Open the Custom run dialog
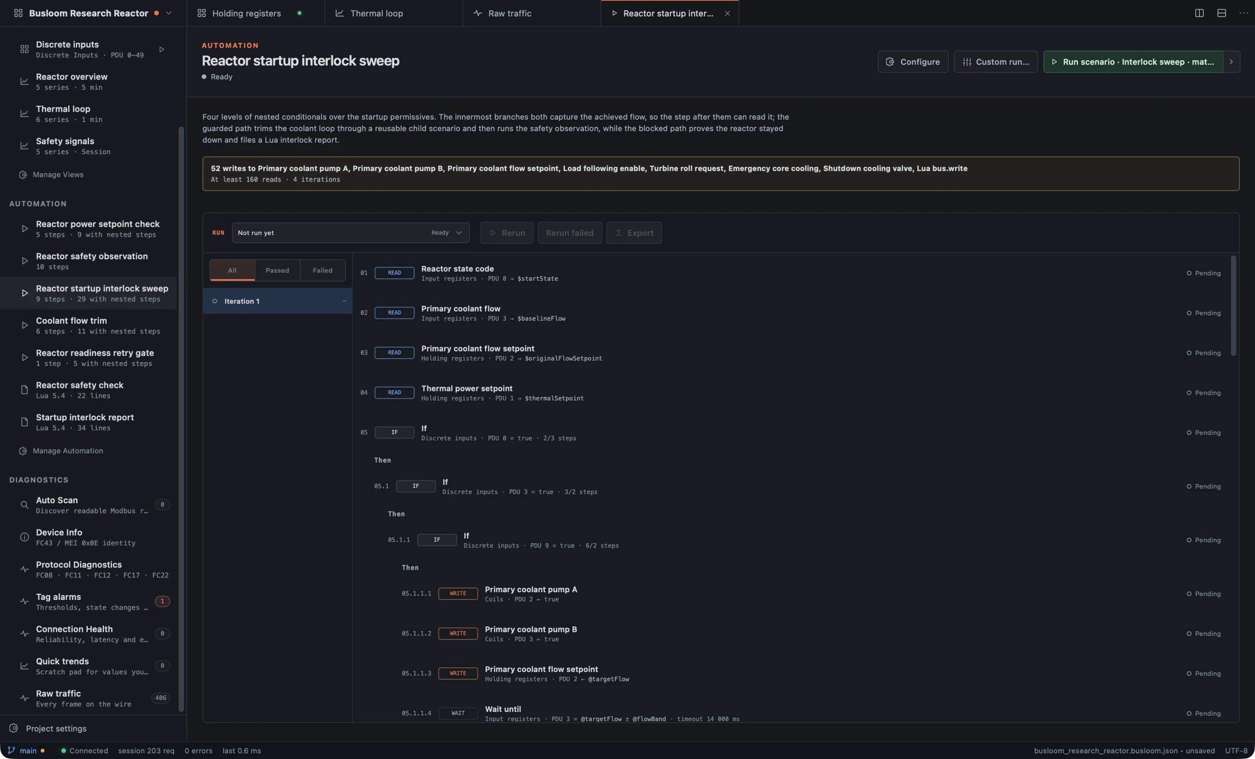Image resolution: width=1255 pixels, height=759 pixels. click(x=996, y=62)
